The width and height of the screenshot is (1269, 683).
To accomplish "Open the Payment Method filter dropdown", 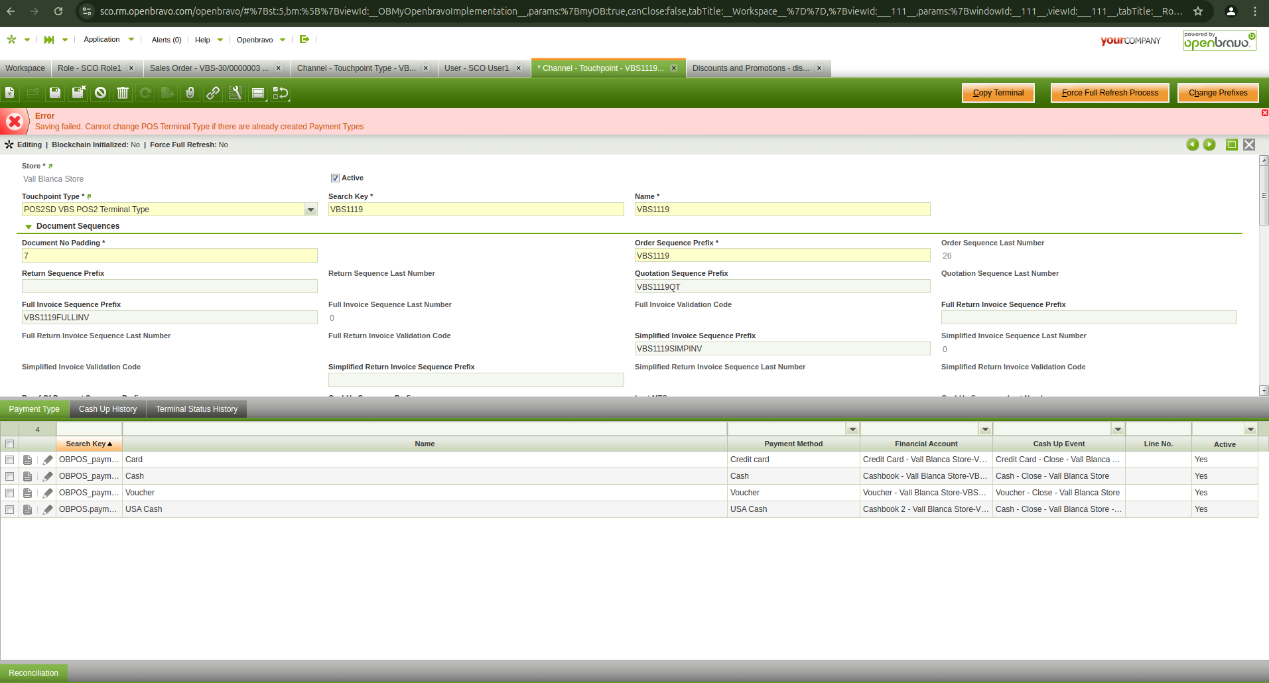I will (x=852, y=430).
